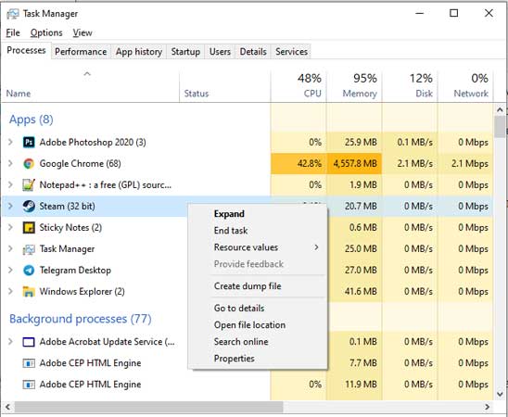Click the Apps (8) group heading
The height and width of the screenshot is (417, 508).
32,120
